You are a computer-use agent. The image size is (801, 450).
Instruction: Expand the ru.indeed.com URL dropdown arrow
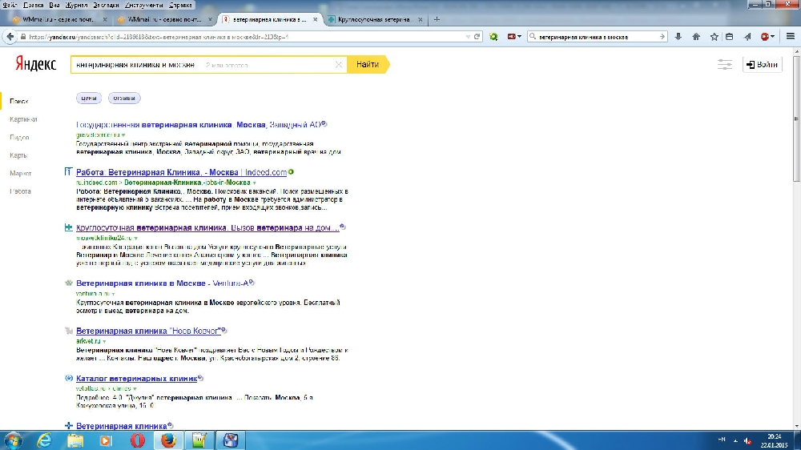point(255,183)
